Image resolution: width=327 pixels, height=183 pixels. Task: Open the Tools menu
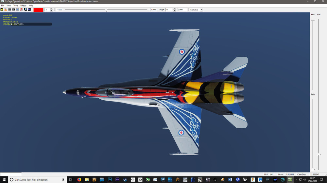tap(16, 6)
